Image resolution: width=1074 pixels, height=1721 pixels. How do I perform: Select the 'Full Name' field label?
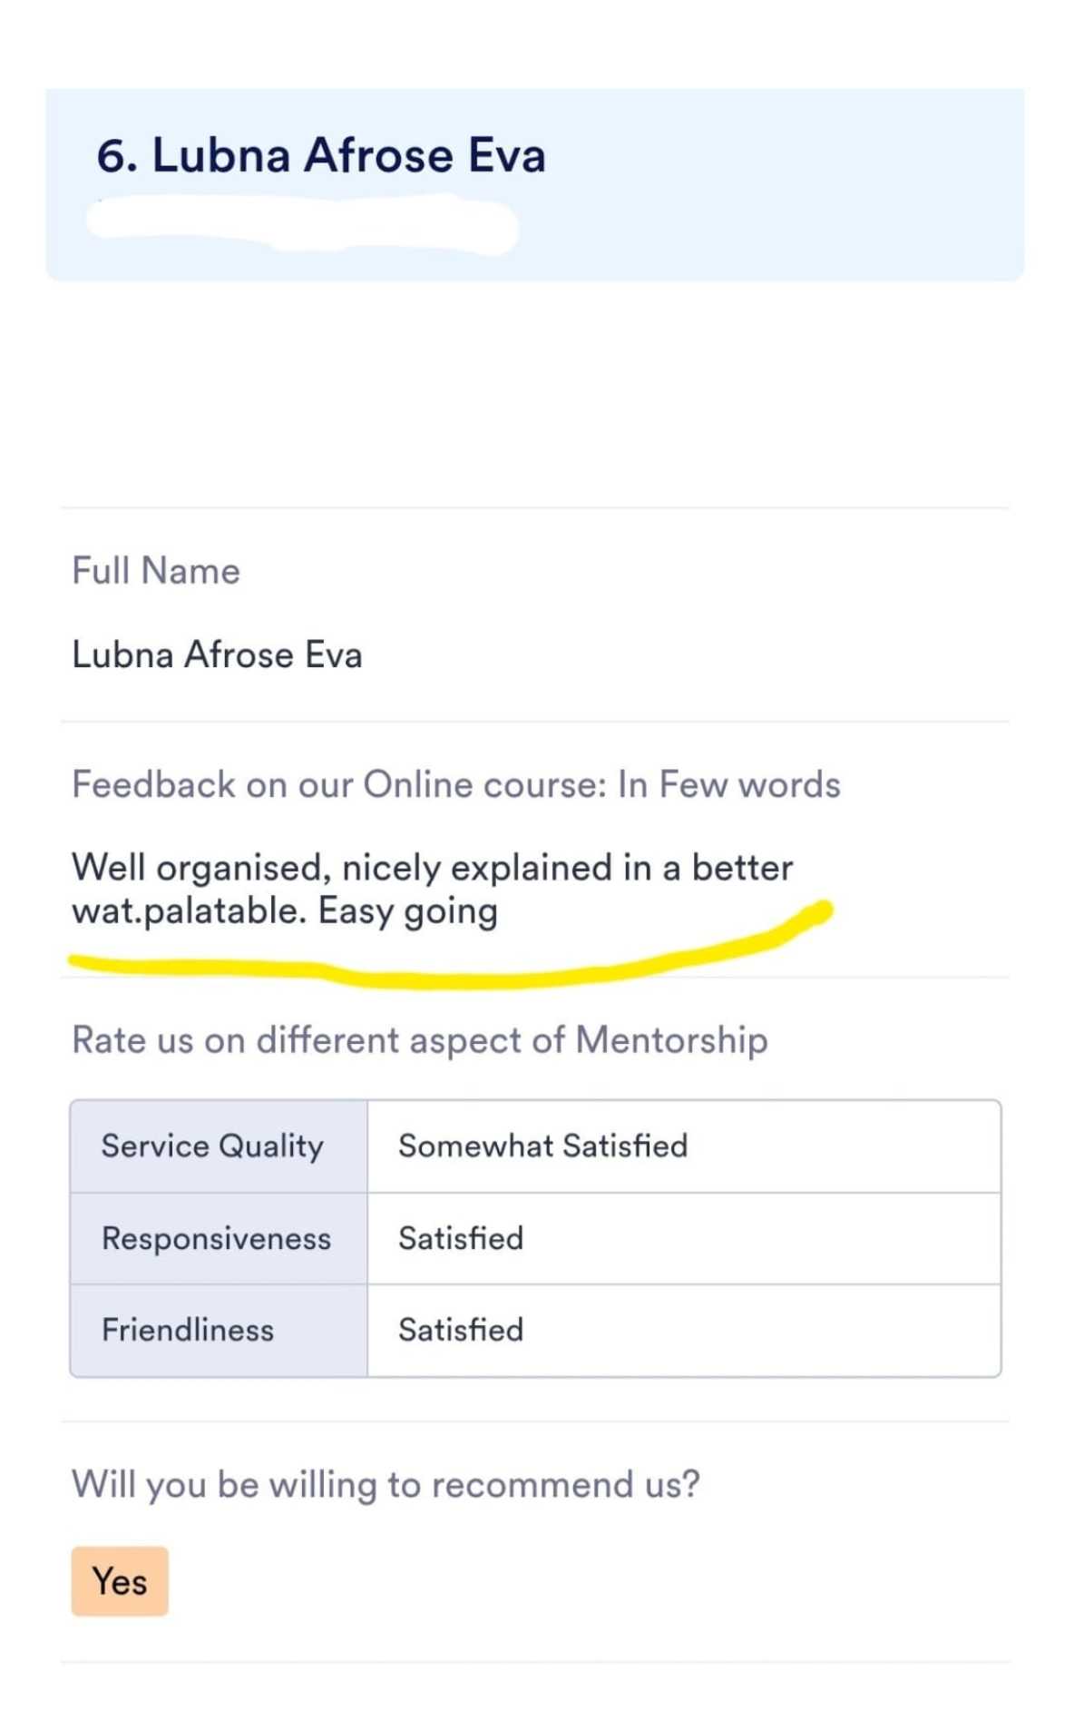156,571
